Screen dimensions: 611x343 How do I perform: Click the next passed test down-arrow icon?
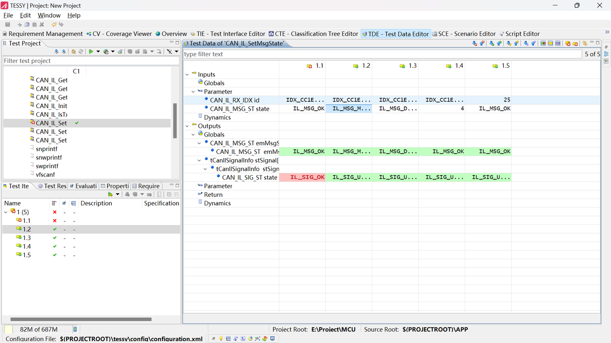point(492,43)
